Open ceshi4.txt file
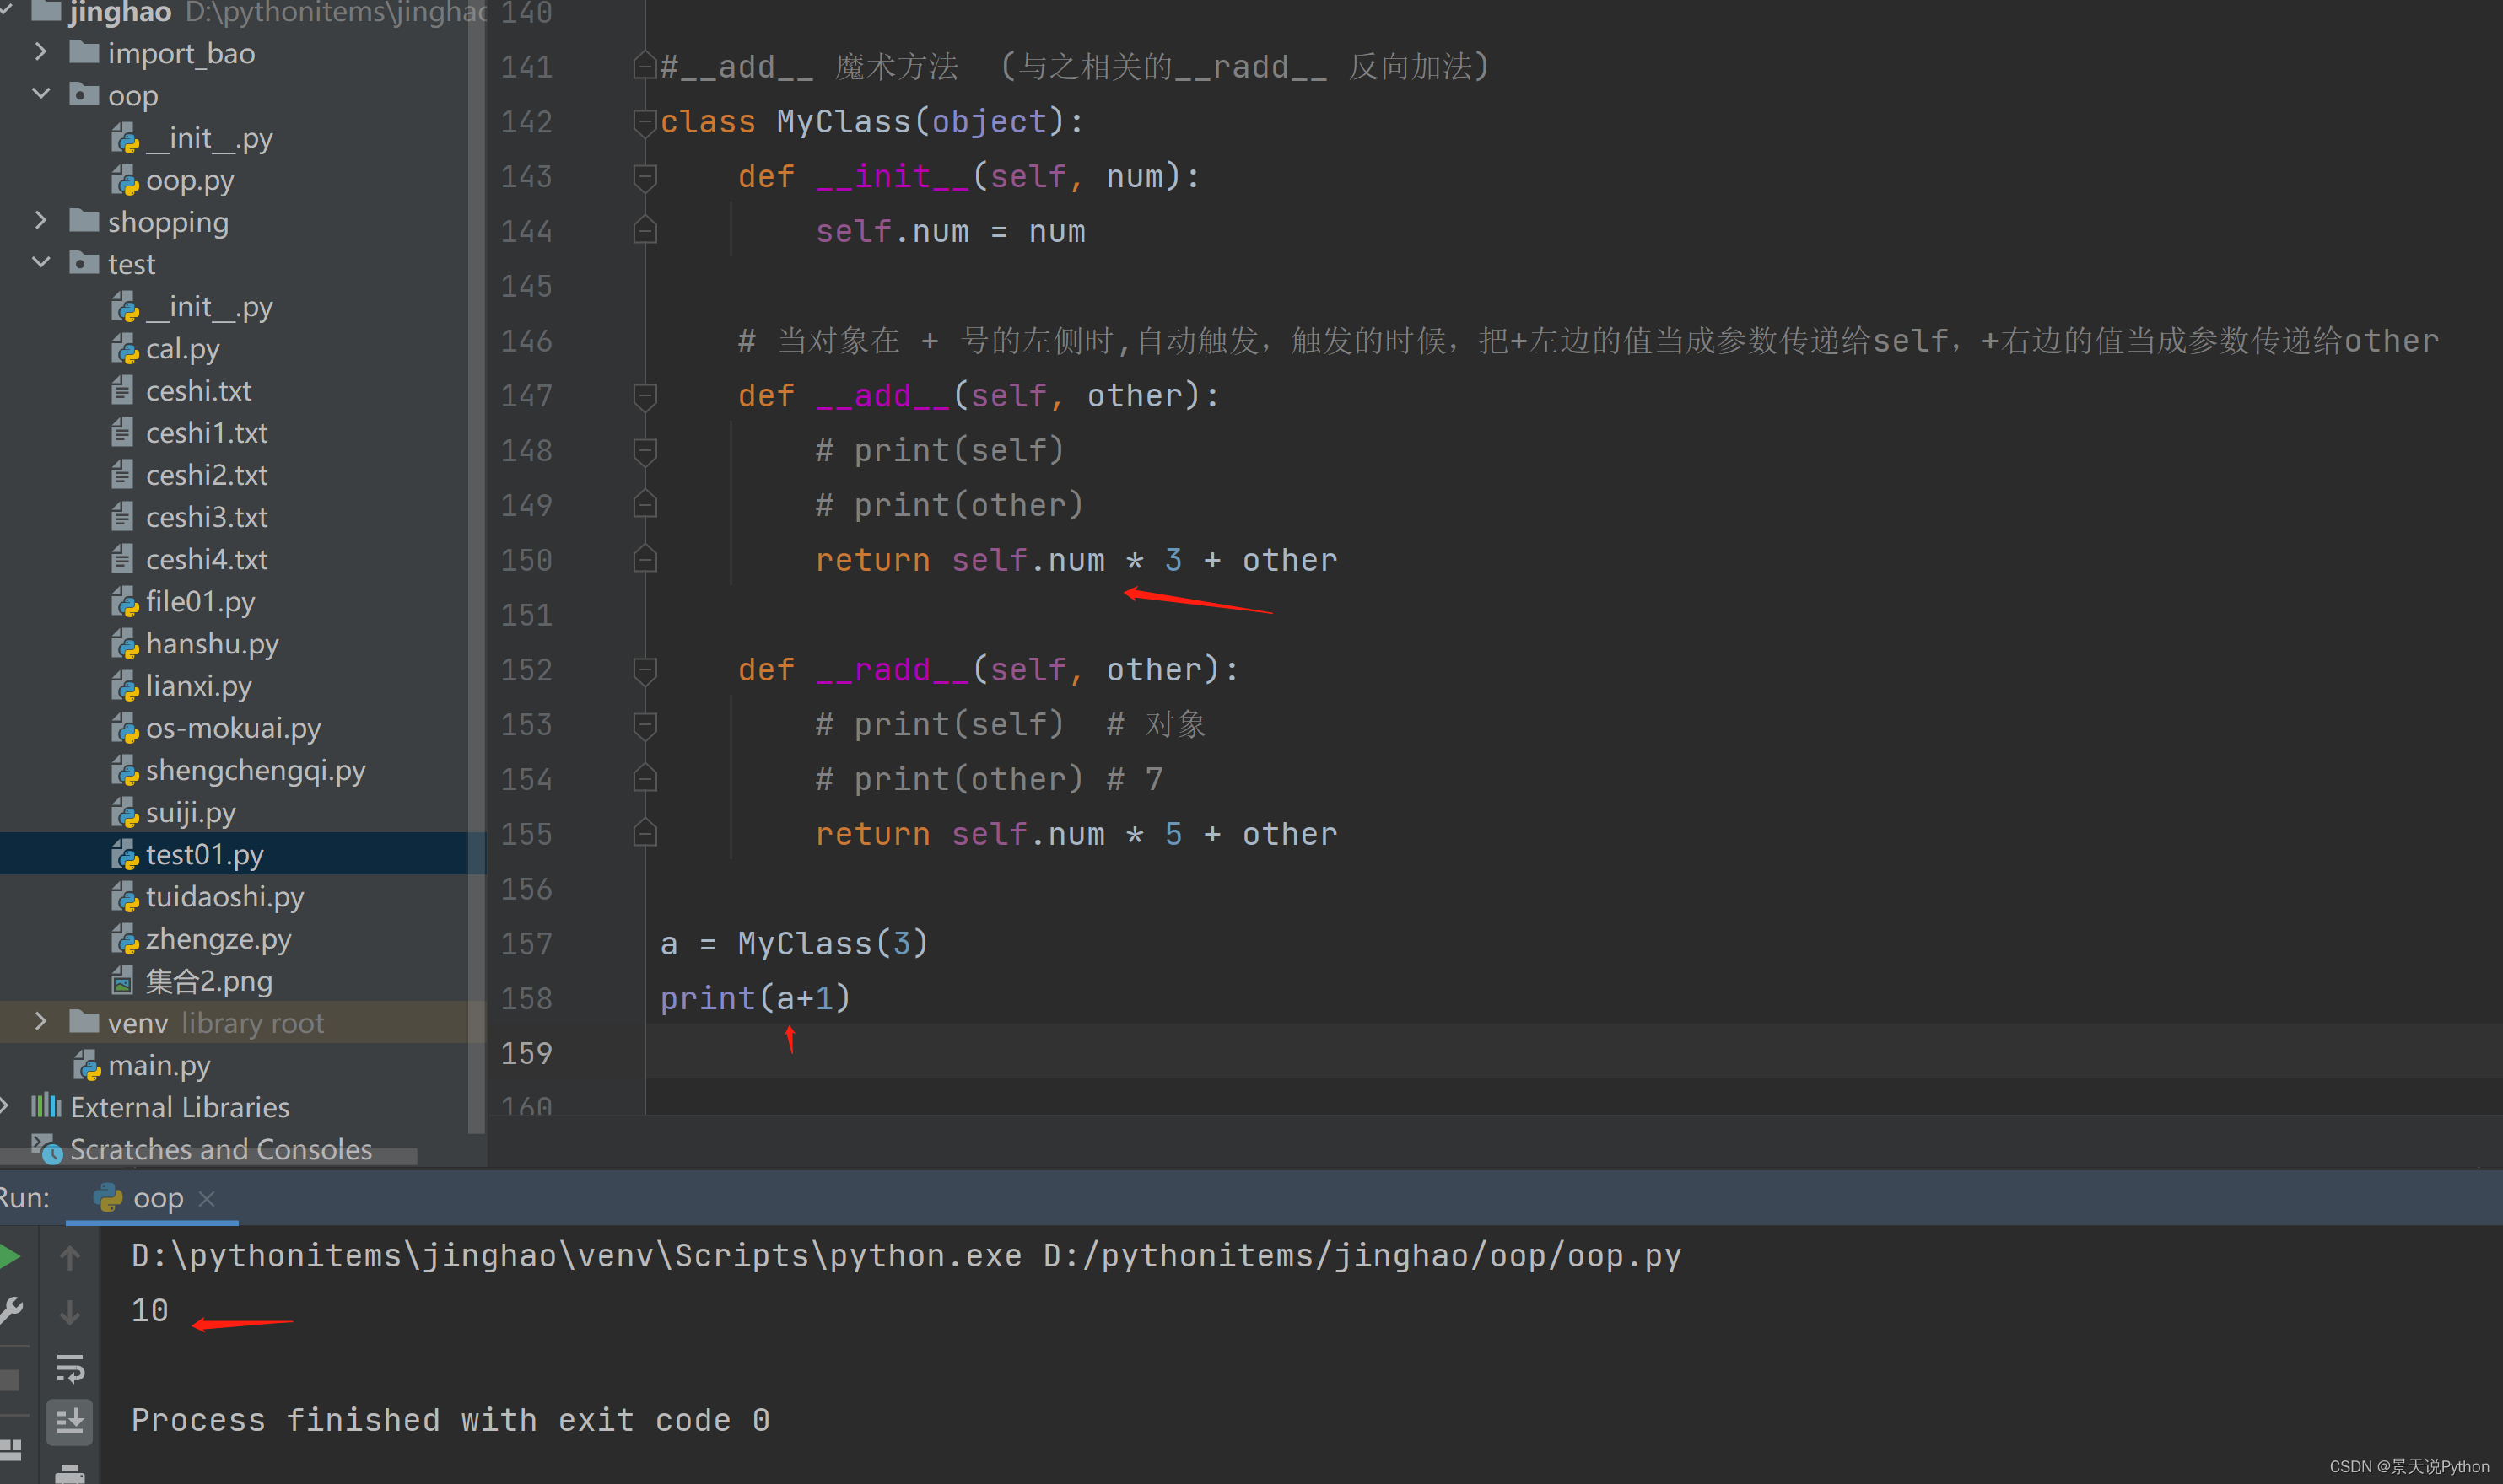The image size is (2503, 1484). point(206,559)
